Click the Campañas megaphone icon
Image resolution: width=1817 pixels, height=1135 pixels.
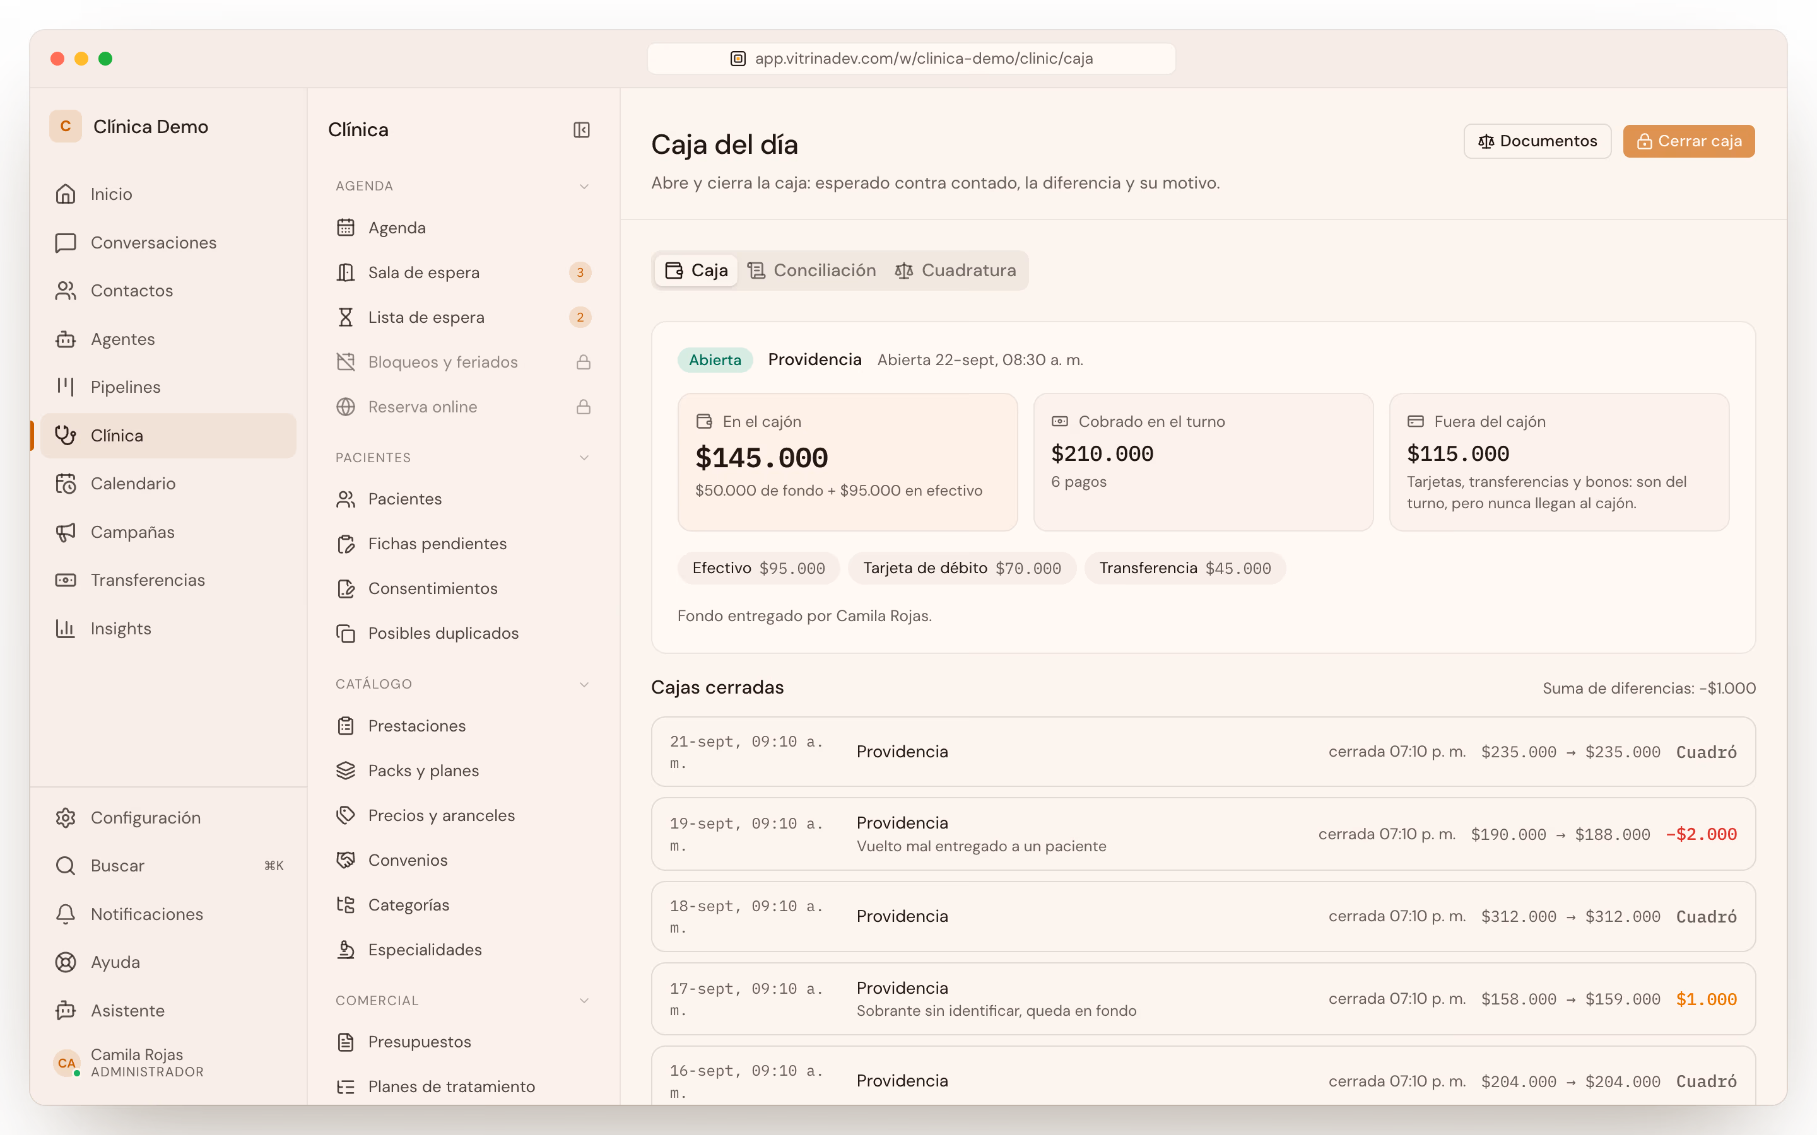click(66, 532)
